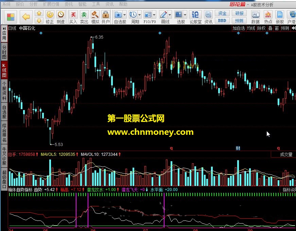296x231 pixels.
Task: Open the 资讯 news document icon
Action: coord(208,15)
